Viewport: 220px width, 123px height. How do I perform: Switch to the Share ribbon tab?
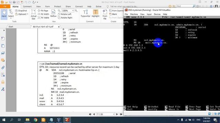[x=68, y=6]
